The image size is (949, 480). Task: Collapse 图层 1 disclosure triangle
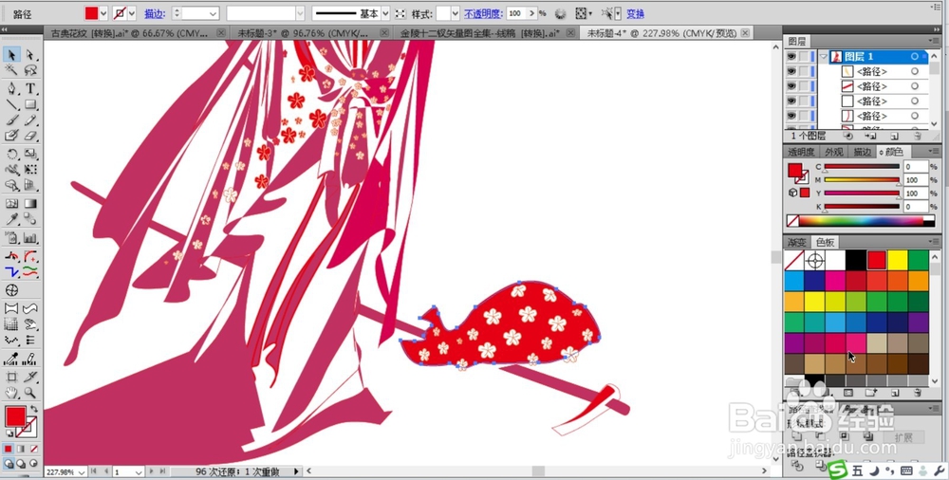(823, 56)
